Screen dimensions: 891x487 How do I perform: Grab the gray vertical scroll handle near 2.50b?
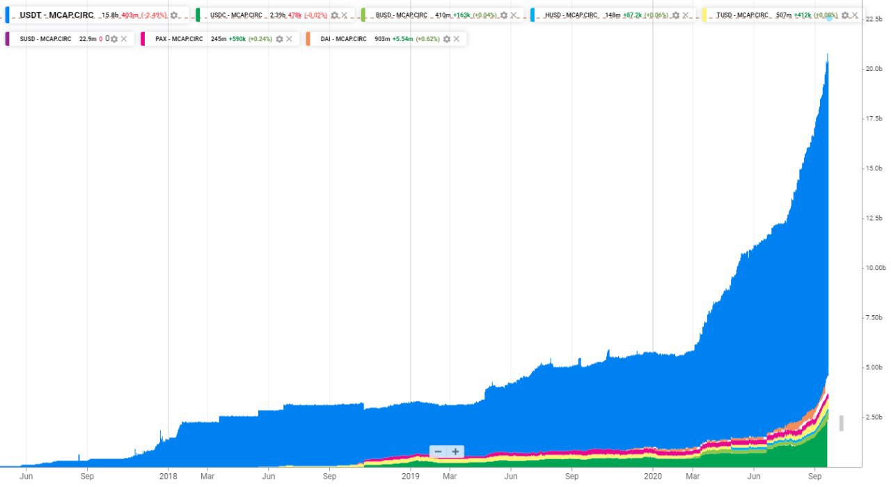coord(841,423)
